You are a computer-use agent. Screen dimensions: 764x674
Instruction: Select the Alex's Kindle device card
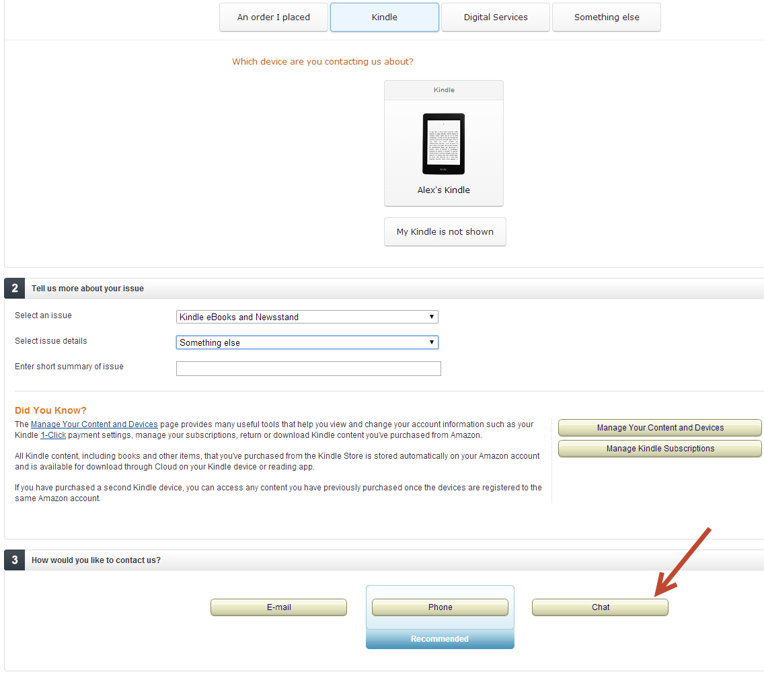coord(444,143)
